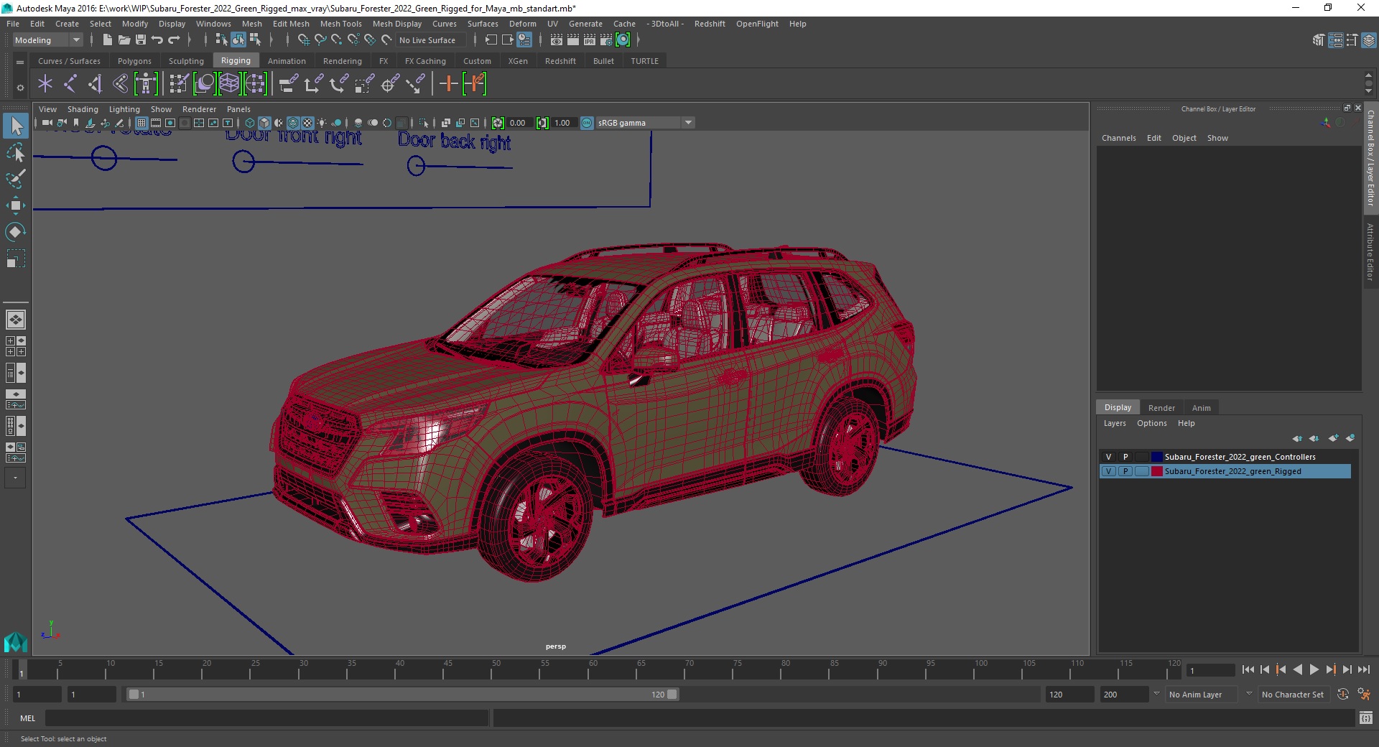Click the IPR render icon

coord(590,40)
